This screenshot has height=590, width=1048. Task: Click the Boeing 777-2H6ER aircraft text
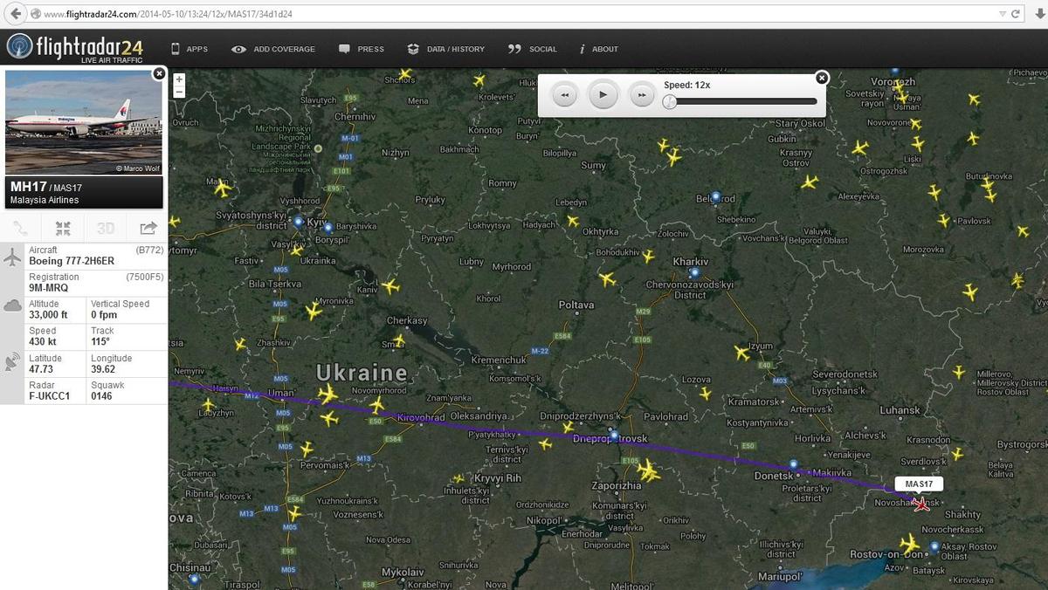pyautogui.click(x=72, y=260)
